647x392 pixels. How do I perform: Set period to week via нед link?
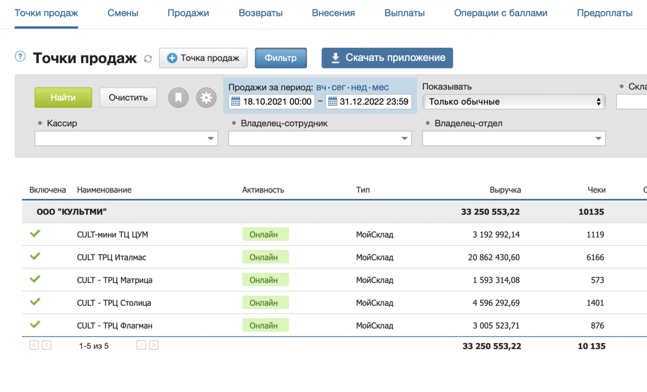359,88
